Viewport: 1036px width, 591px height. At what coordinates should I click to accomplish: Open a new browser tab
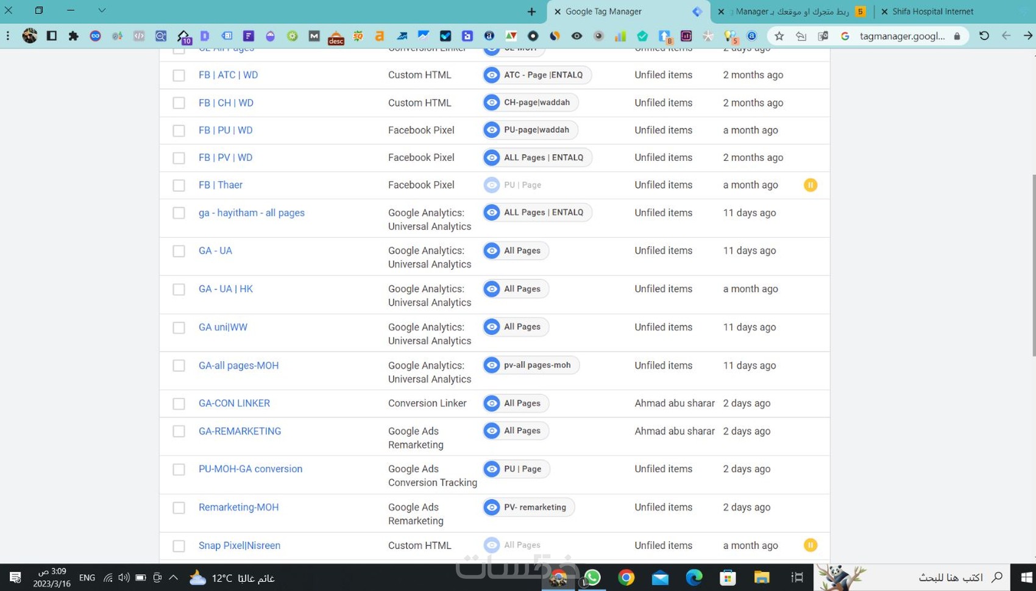coord(531,12)
